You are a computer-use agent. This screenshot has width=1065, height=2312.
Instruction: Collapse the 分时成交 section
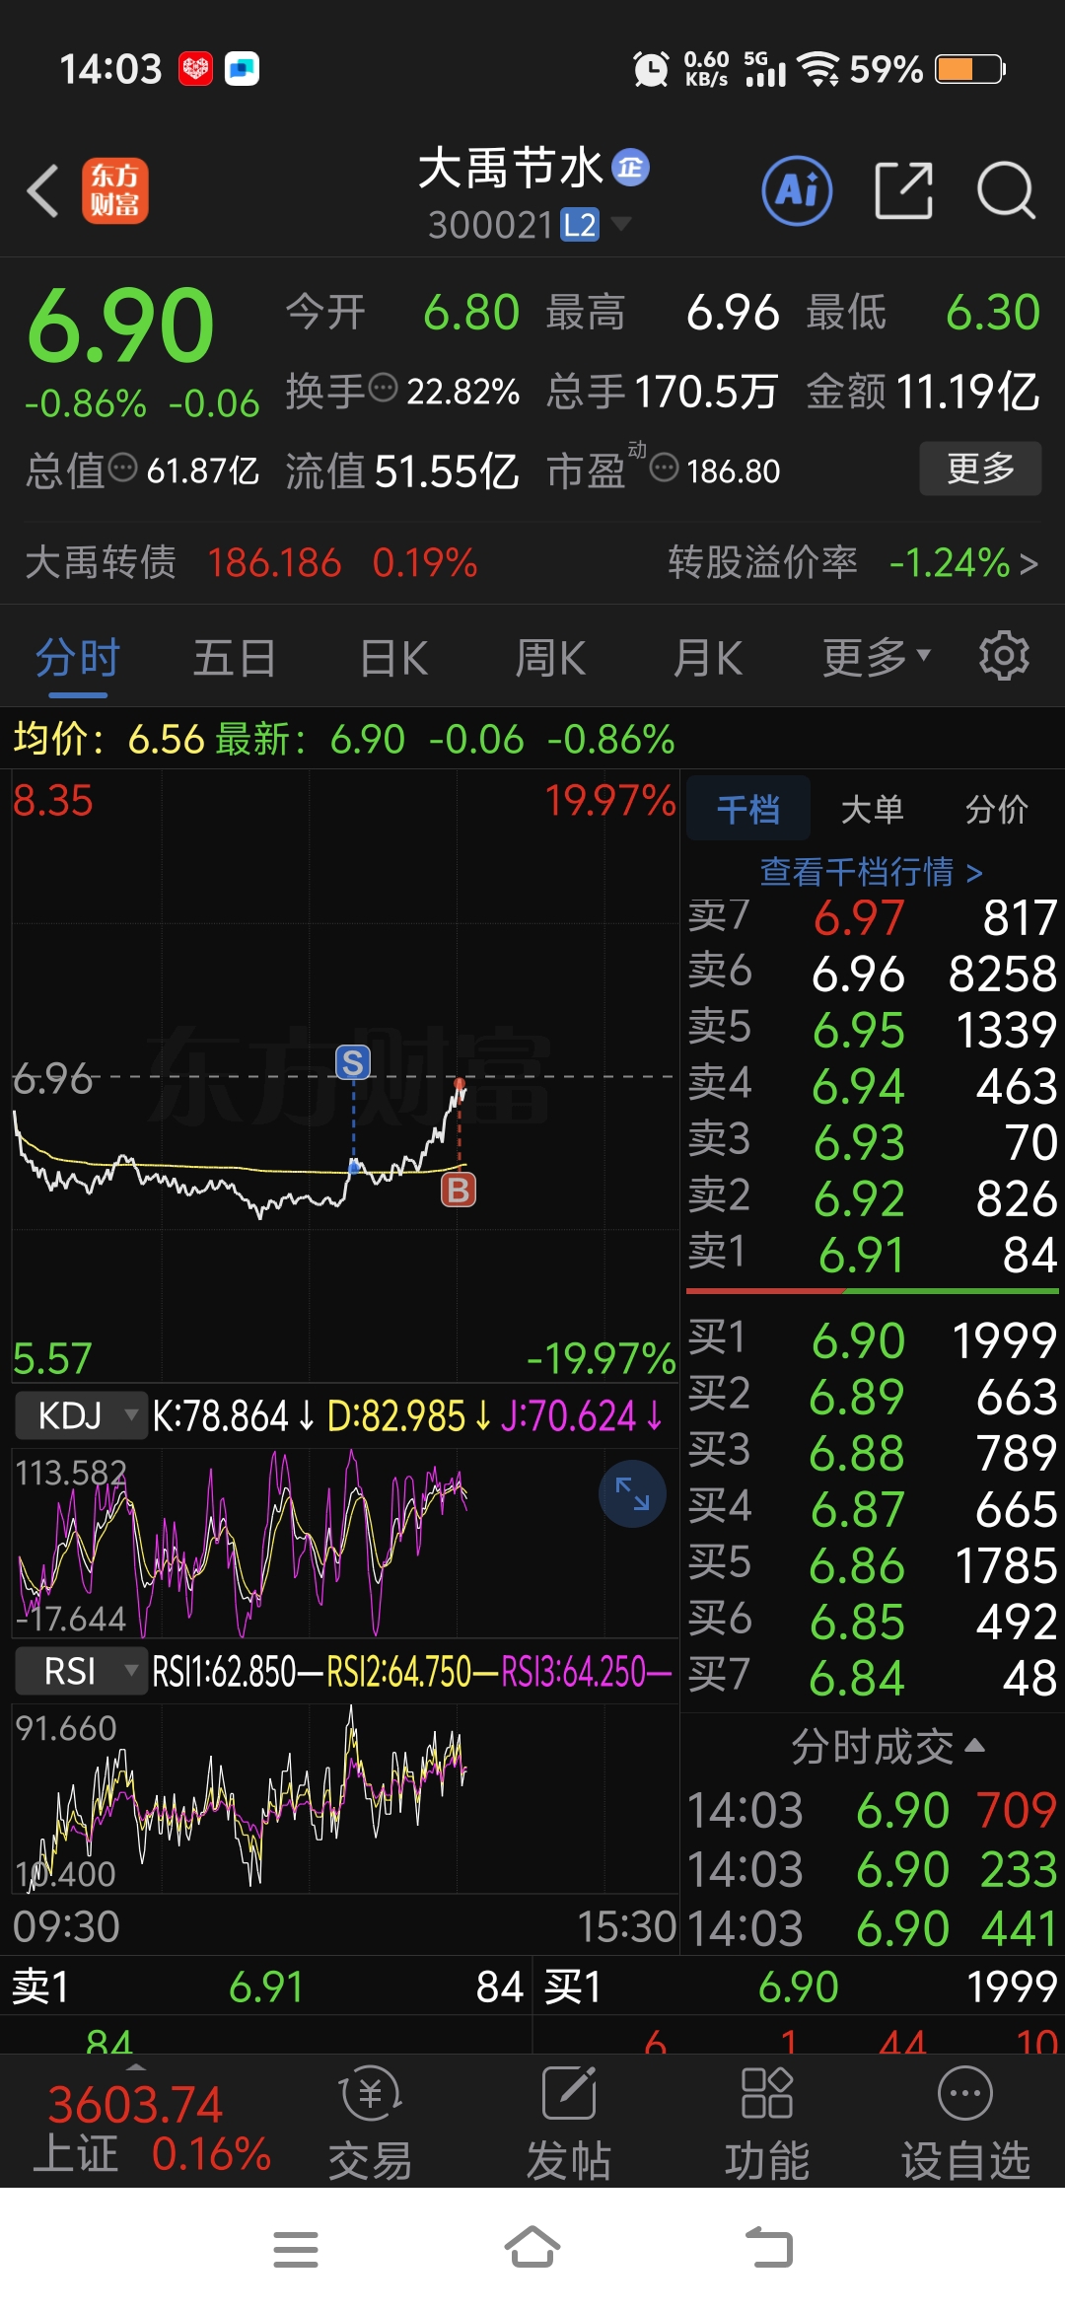click(x=887, y=1746)
